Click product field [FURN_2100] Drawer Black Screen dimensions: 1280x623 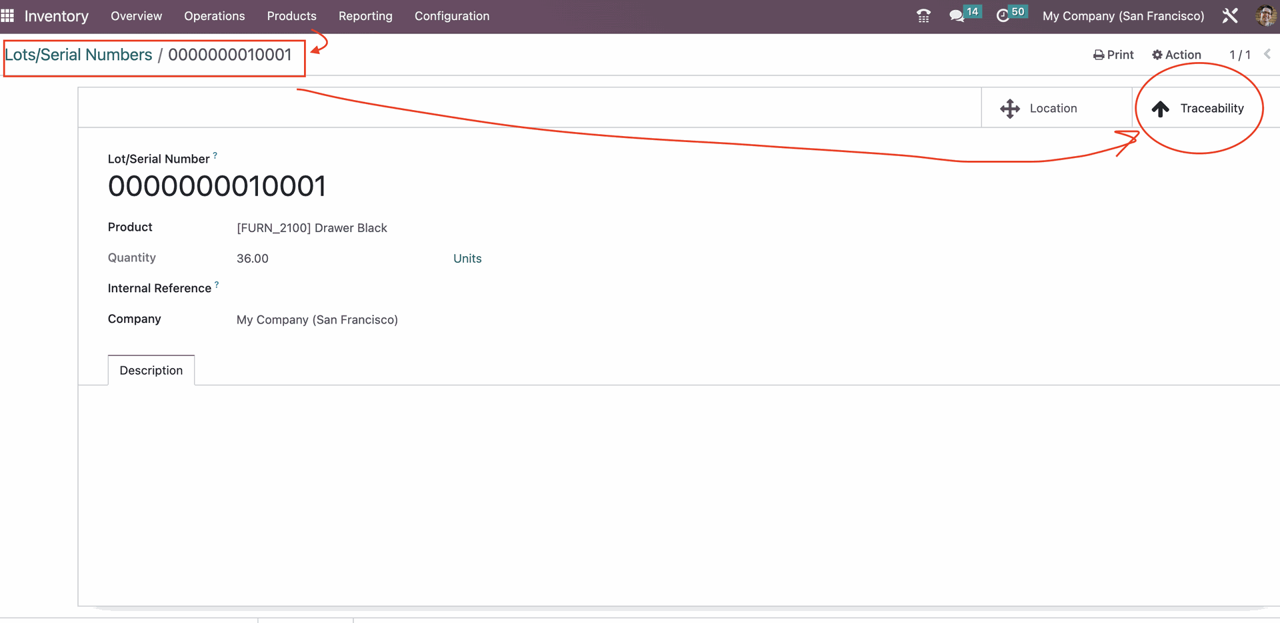coord(312,228)
